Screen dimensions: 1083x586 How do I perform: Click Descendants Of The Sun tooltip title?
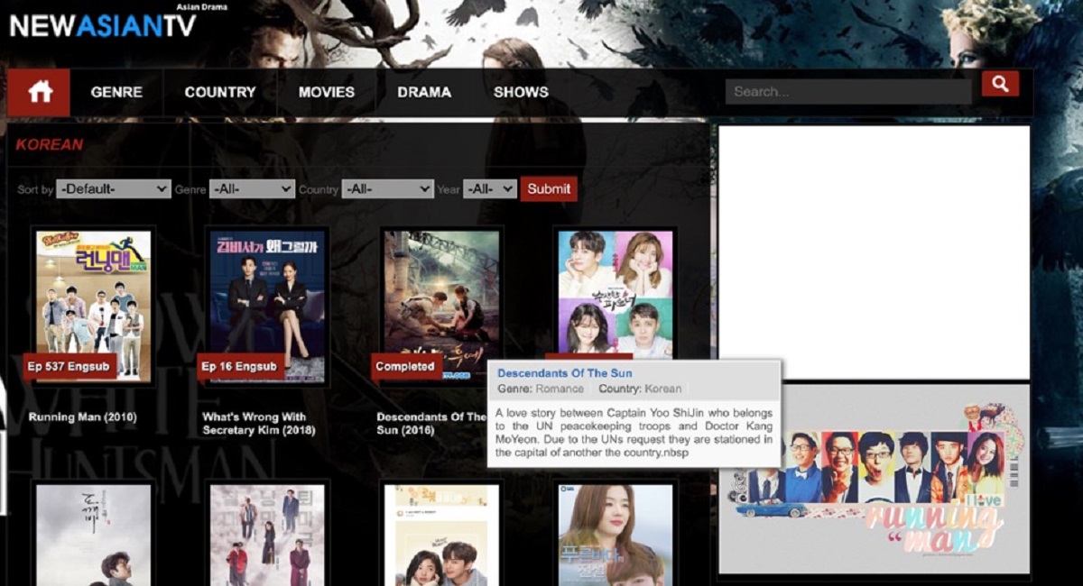tap(565, 373)
